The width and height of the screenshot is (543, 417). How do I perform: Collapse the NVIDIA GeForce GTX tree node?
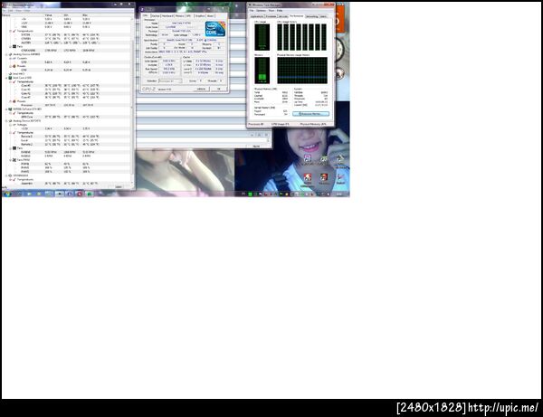pos(6,109)
